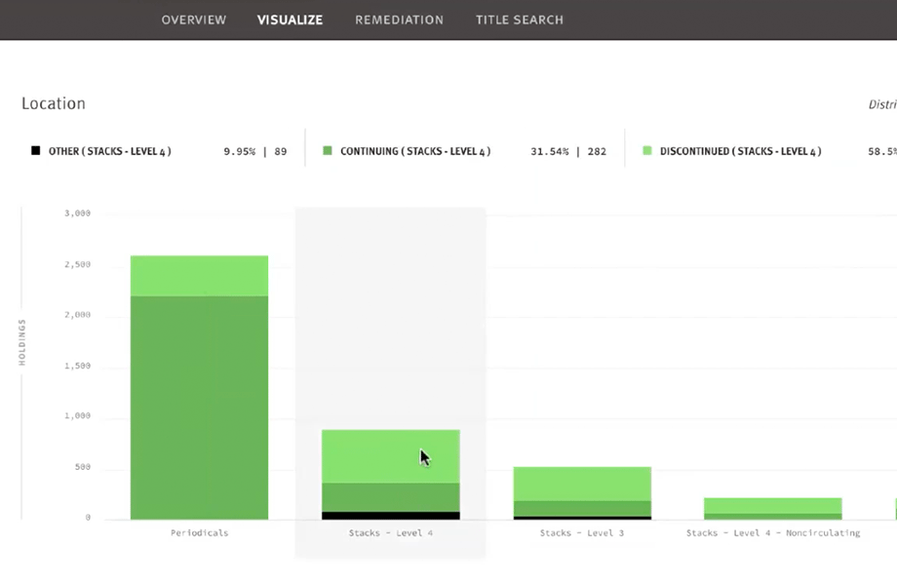Click the Stacks - Level 4 - Noncirculating bar
The height and width of the screenshot is (585, 897).
[x=772, y=507]
